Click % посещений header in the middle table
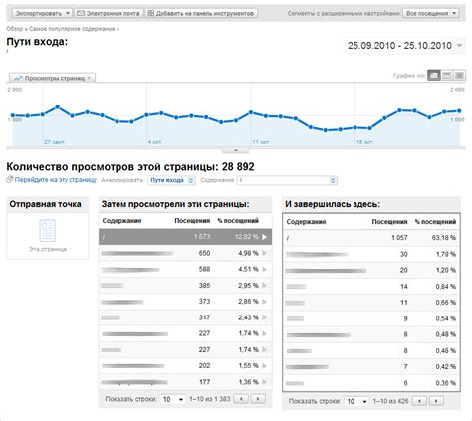Image resolution: width=472 pixels, height=421 pixels. click(238, 221)
